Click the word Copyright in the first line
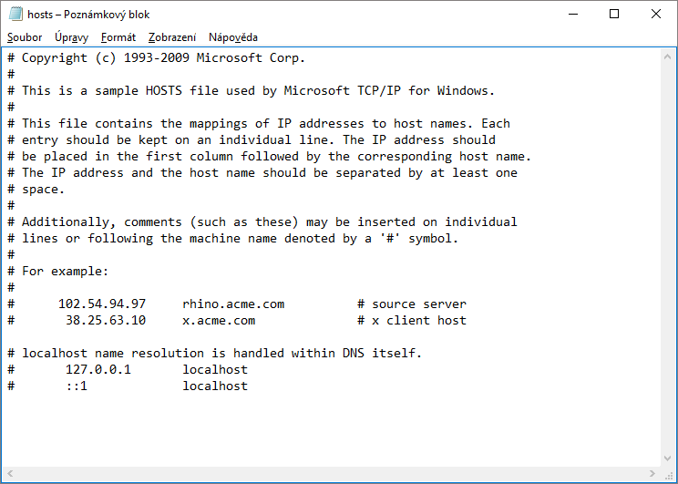The width and height of the screenshot is (678, 484). point(55,58)
